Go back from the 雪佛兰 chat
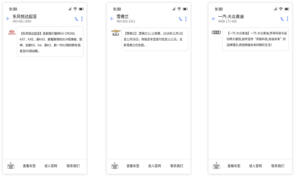 point(112,19)
